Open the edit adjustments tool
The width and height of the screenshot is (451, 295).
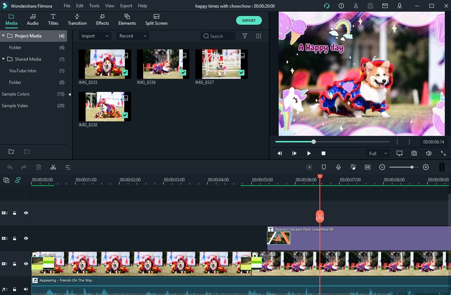point(68,167)
